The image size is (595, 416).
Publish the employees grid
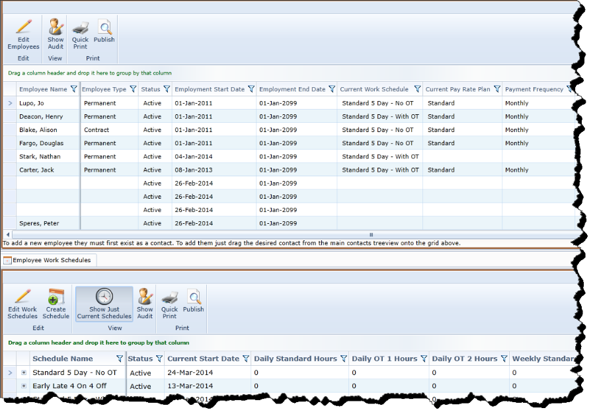tap(104, 31)
